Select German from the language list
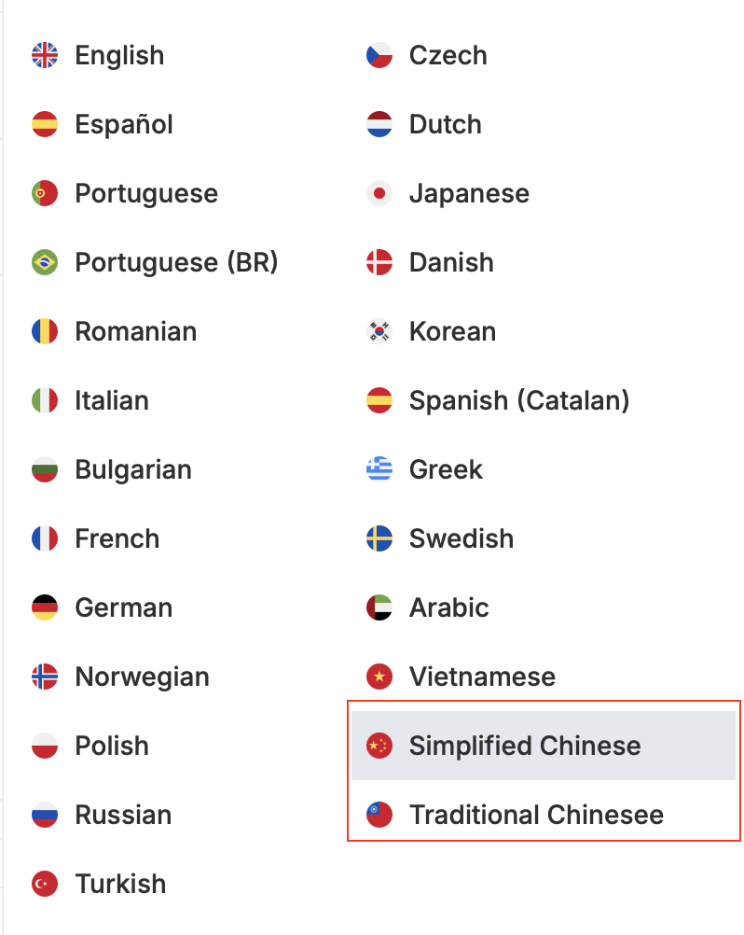 pos(123,607)
